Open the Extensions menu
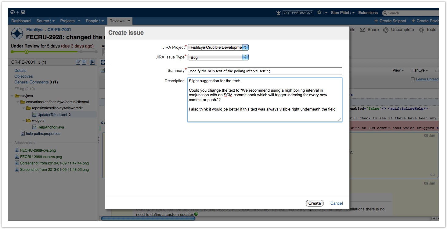The width and height of the screenshot is (447, 229). click(x=368, y=13)
